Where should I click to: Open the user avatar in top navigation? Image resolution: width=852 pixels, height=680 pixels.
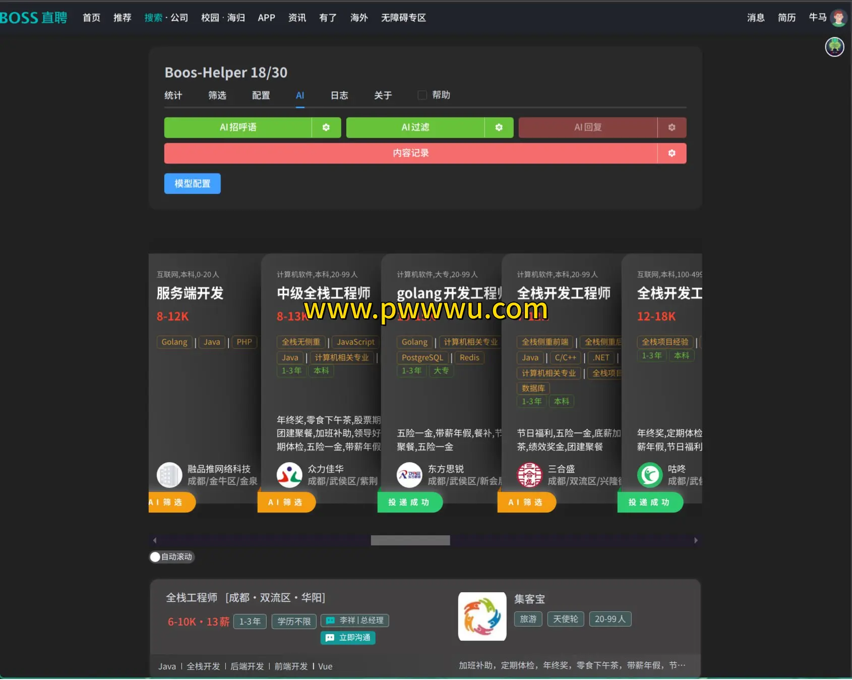tap(838, 18)
